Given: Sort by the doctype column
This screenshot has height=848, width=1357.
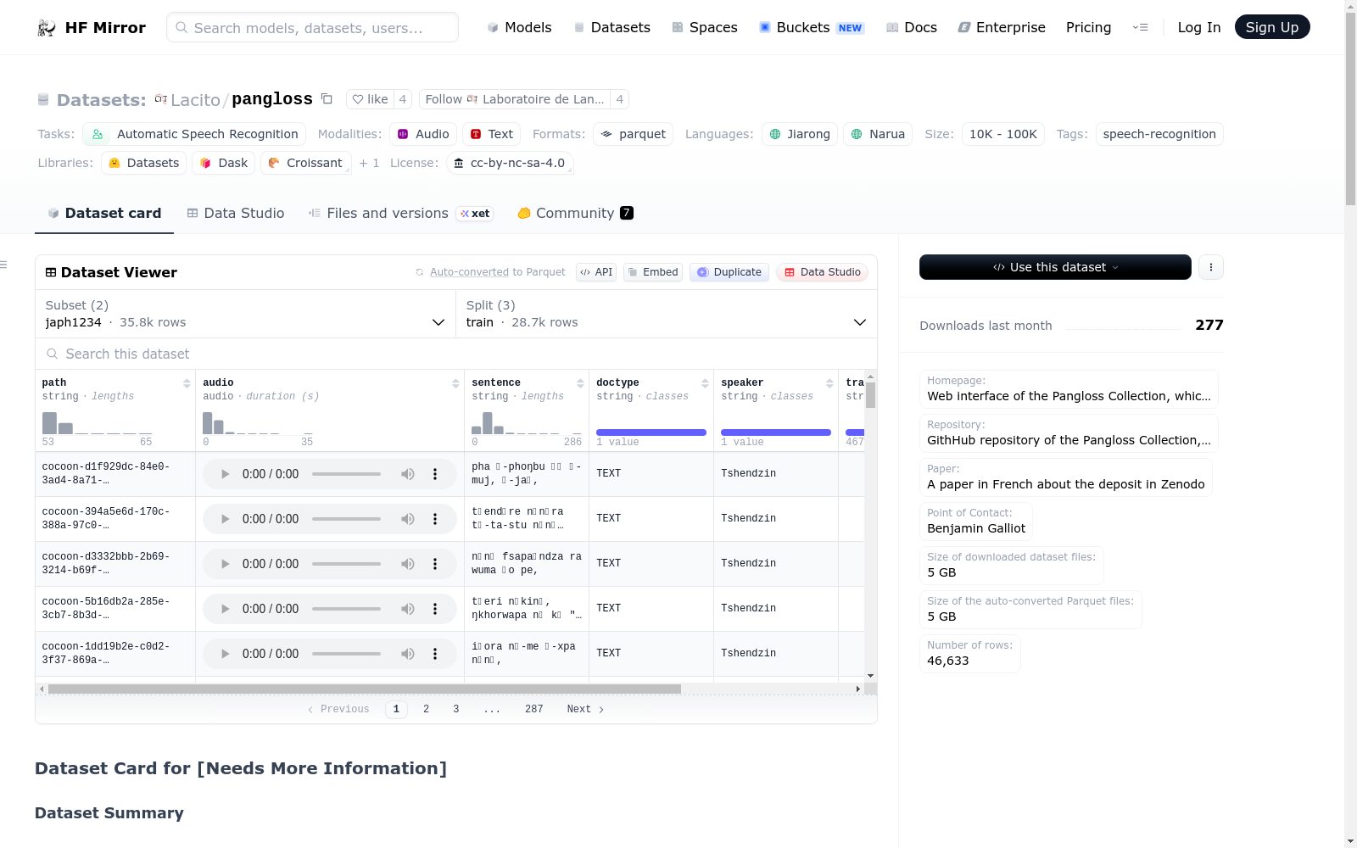Looking at the screenshot, I should (x=705, y=383).
